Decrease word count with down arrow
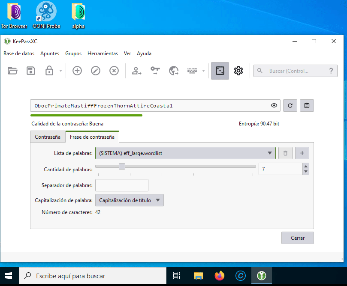The width and height of the screenshot is (347, 286). (306, 172)
